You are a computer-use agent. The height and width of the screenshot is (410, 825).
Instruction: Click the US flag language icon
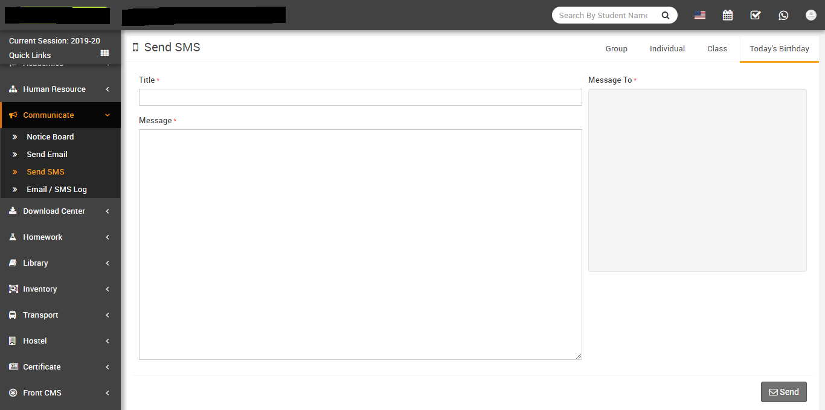pyautogui.click(x=700, y=16)
